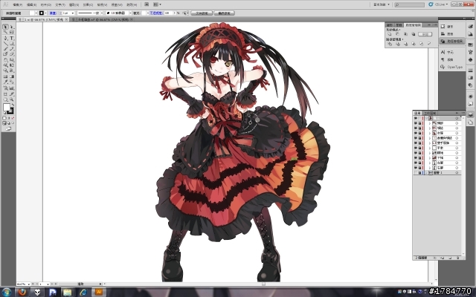Click the 筆畫 link in control bar
The width and height of the screenshot is (476, 297).
pos(53,13)
